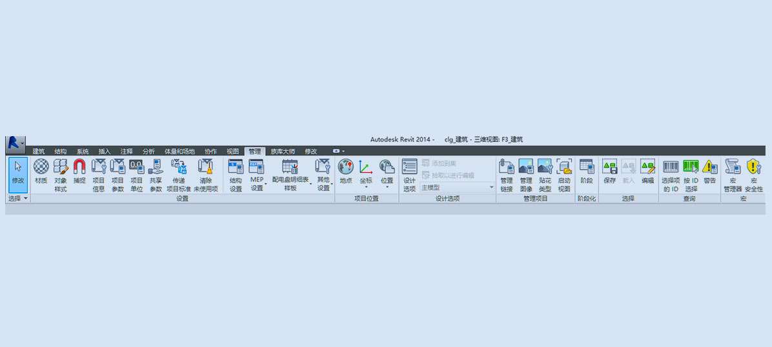Viewport: 772px width, 347px height.
Task: Click 清除未使用项 purge unused
Action: [x=206, y=175]
